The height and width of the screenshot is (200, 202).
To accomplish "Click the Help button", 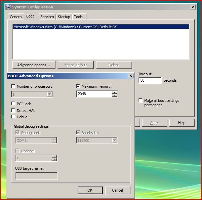I will (x=182, y=123).
